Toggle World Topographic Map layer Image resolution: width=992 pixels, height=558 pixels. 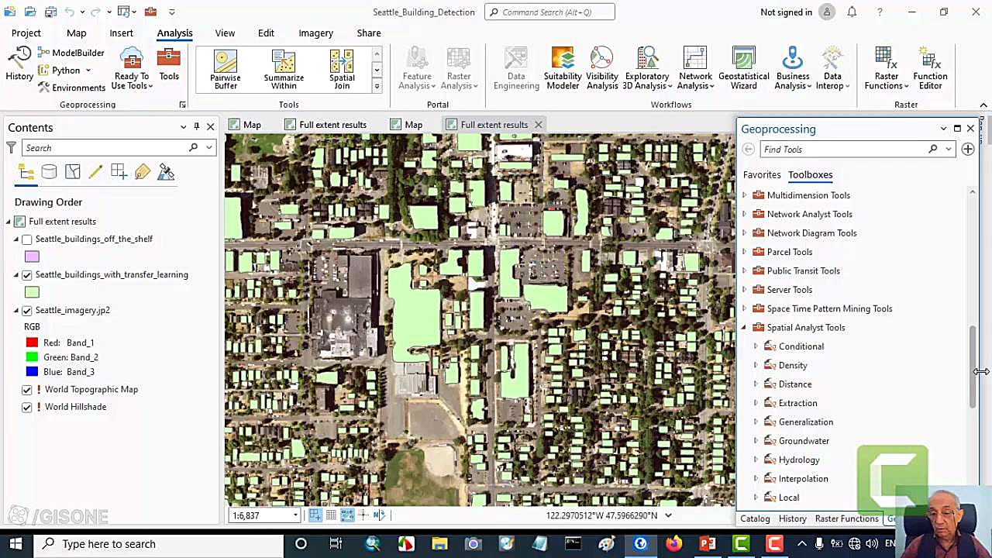click(x=27, y=390)
